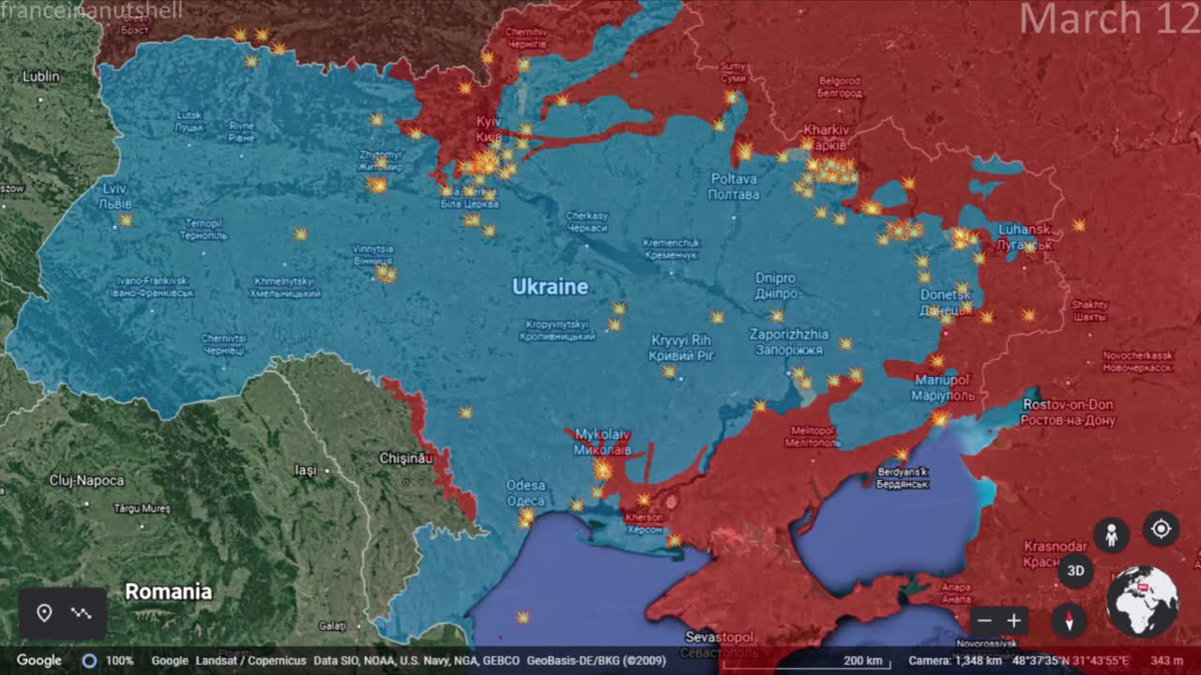The height and width of the screenshot is (675, 1201).
Task: Click the Târgu Mureș city label
Action: (x=142, y=508)
